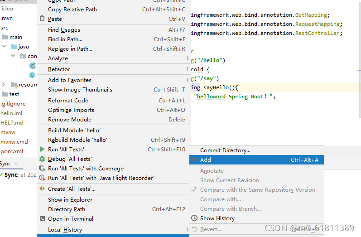The image size is (361, 237).
Task: Select Build Module 'hello'
Action: pyautogui.click(x=114, y=131)
